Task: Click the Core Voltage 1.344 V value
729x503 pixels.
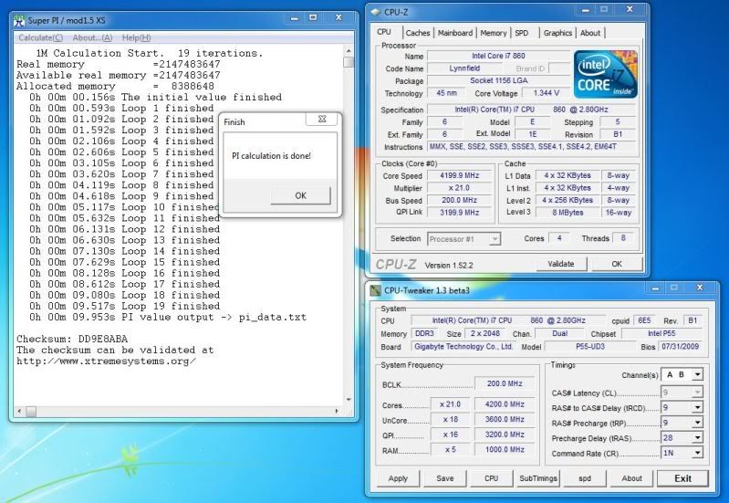Action: click(x=546, y=93)
